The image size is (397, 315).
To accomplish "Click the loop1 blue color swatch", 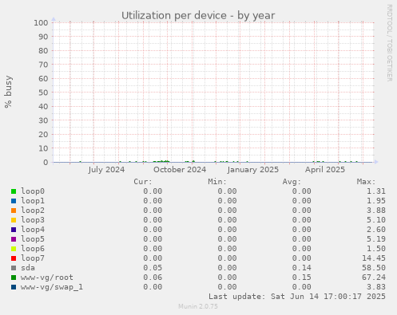I will click(14, 201).
